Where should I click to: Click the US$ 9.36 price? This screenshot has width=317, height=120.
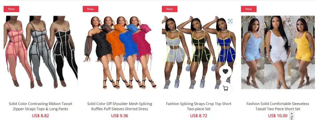(120, 116)
